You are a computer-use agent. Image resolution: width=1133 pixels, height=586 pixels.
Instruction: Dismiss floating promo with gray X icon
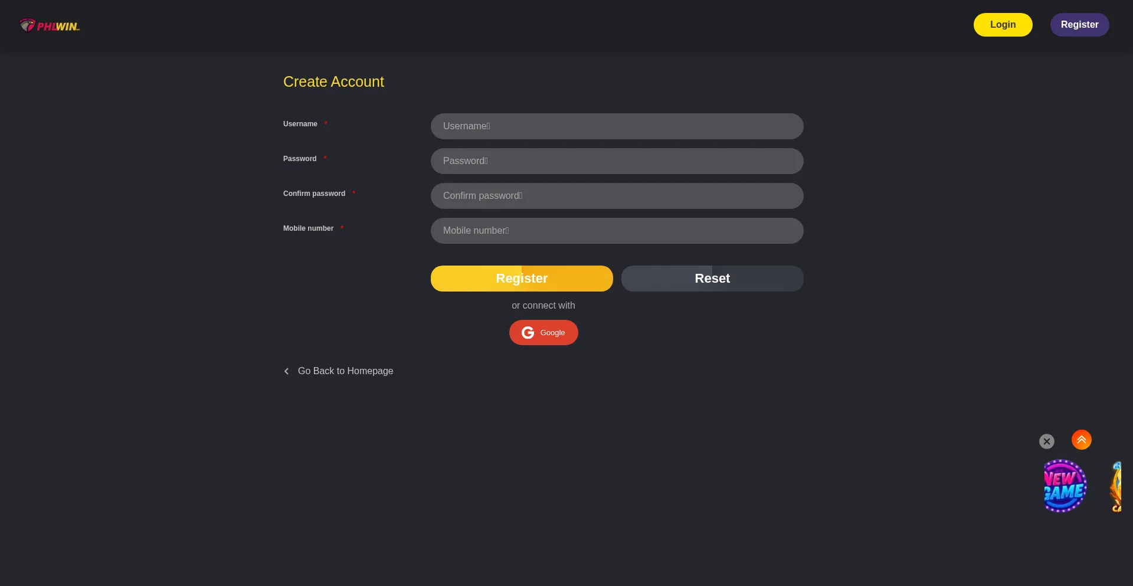[1046, 441]
